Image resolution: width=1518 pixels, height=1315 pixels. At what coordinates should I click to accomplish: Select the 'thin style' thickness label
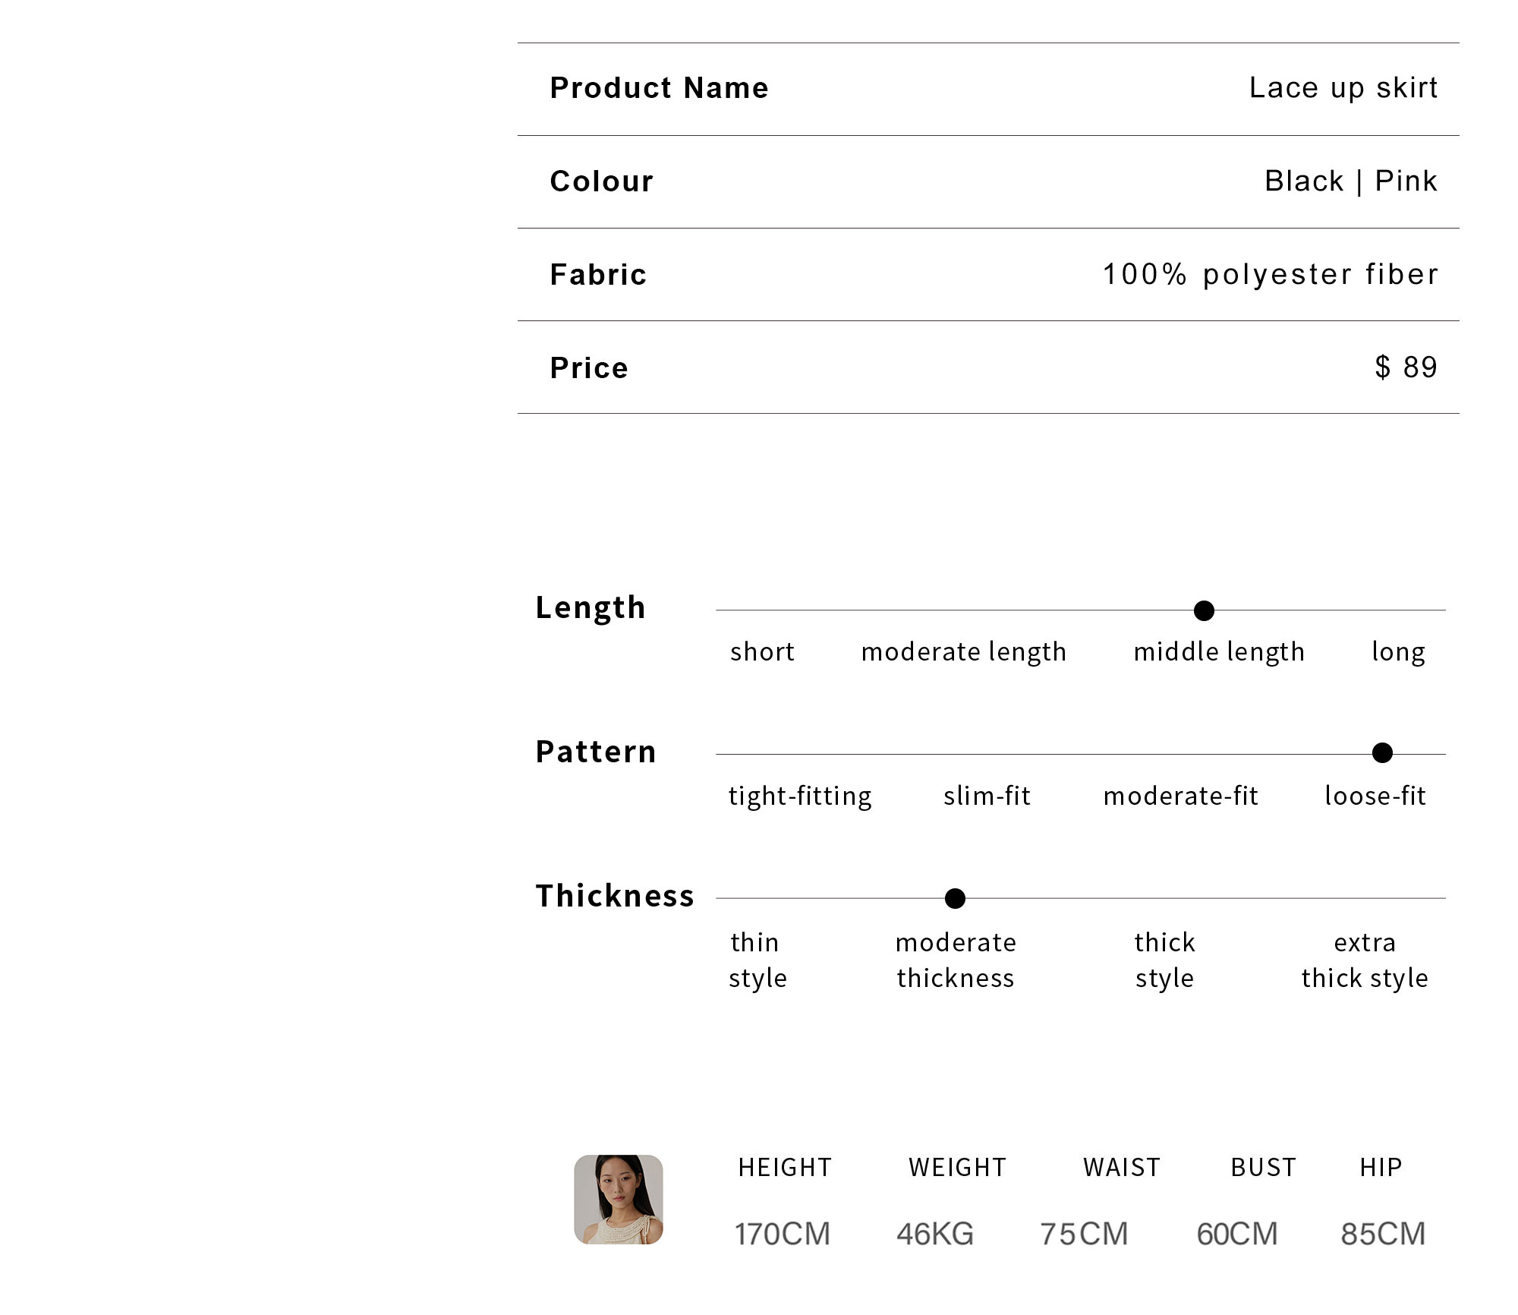pos(757,960)
